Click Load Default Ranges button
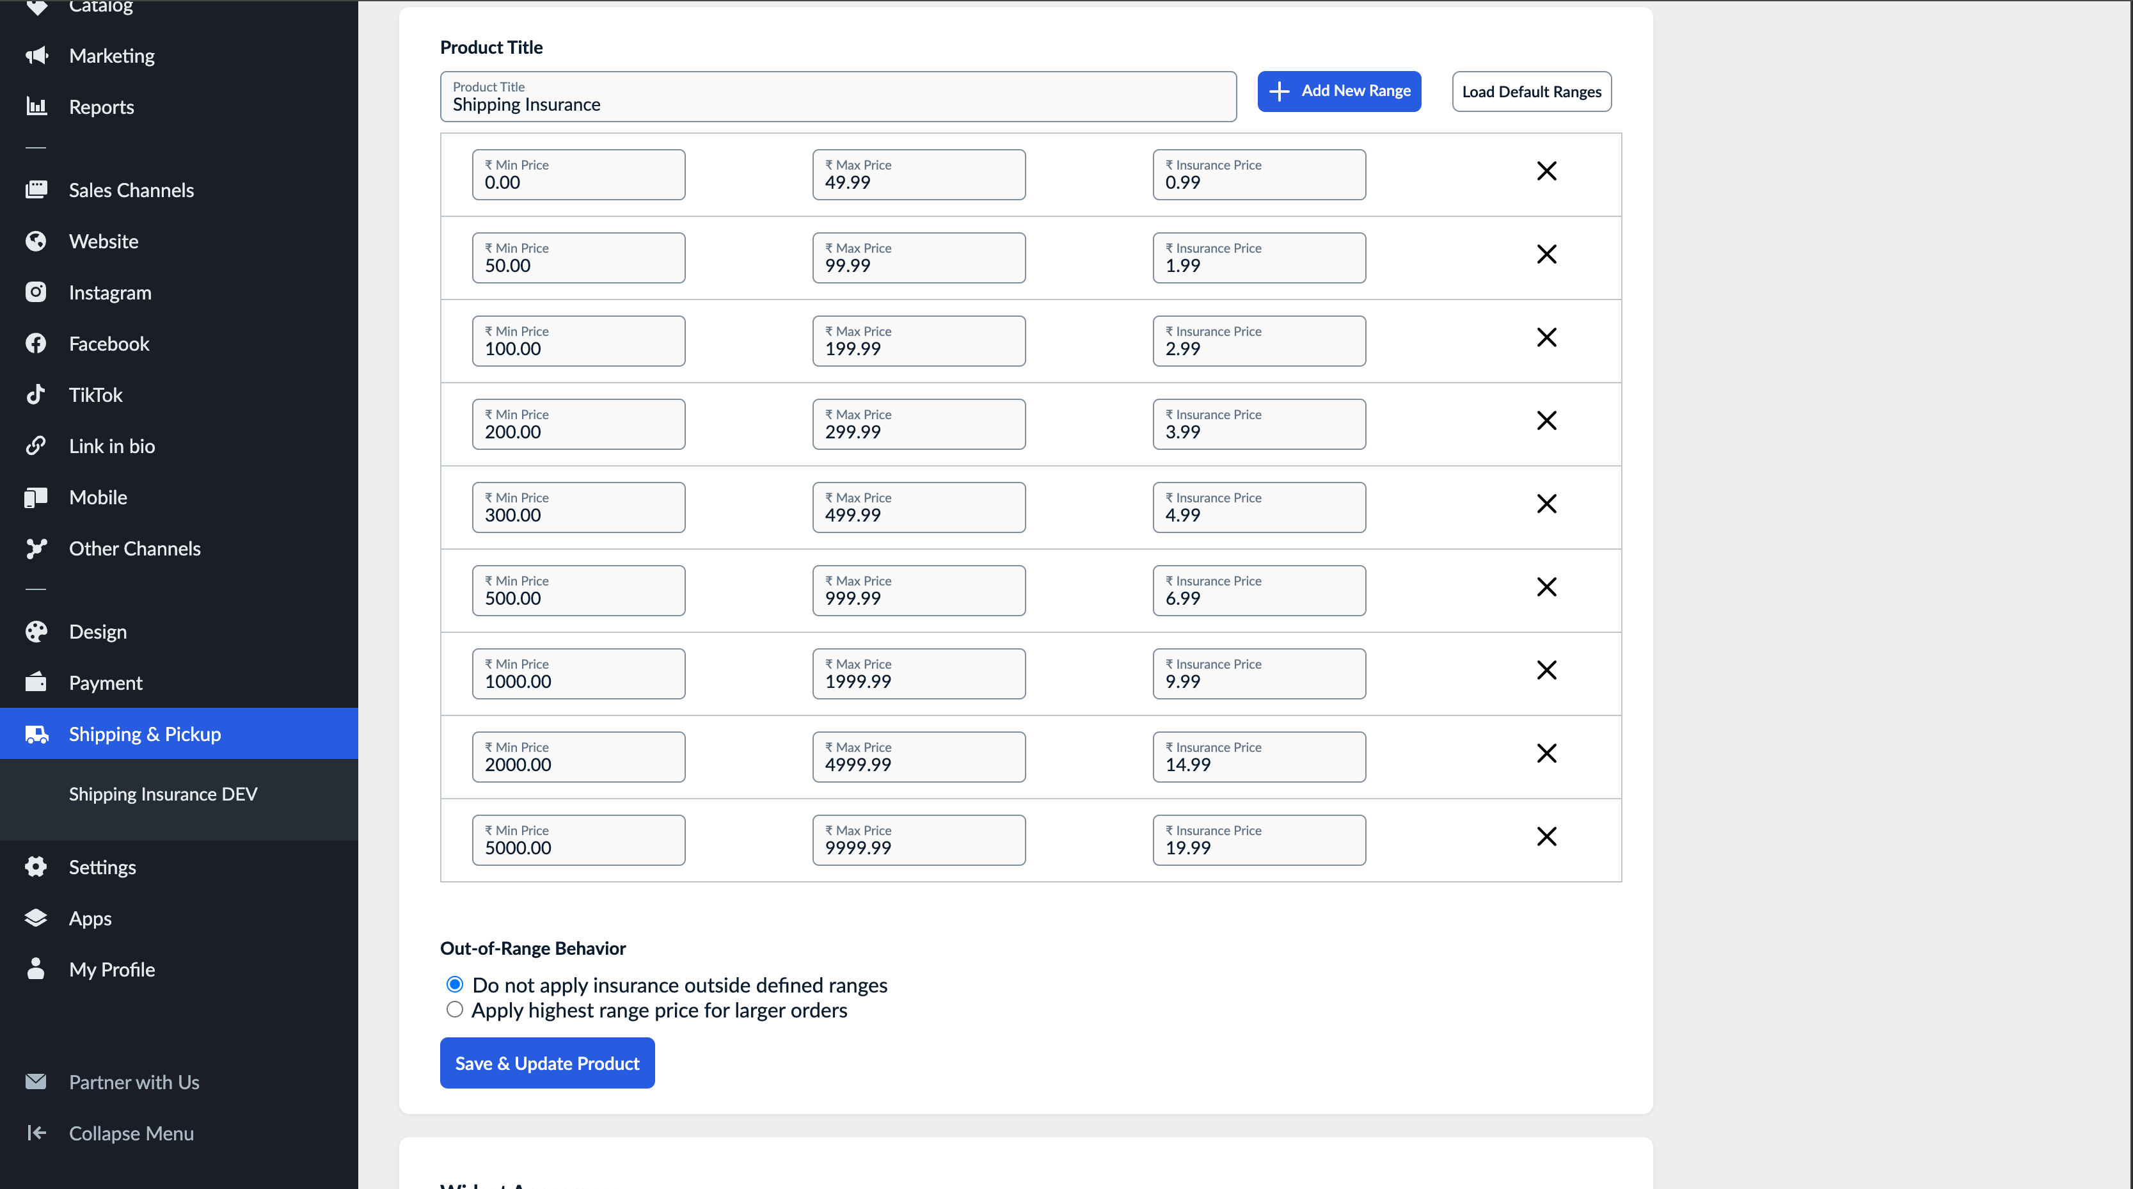The image size is (2133, 1189). (1531, 92)
